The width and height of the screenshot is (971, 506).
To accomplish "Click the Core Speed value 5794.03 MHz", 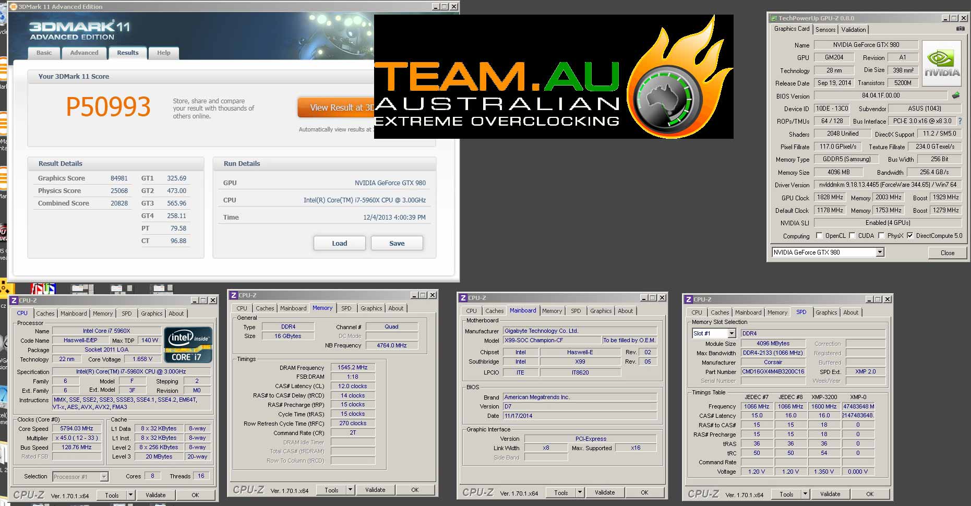I will [76, 428].
